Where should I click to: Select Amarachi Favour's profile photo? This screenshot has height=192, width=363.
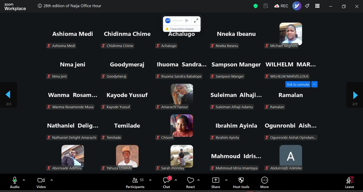pos(182,95)
